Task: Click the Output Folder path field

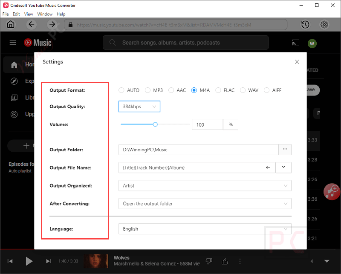Action: [198, 150]
